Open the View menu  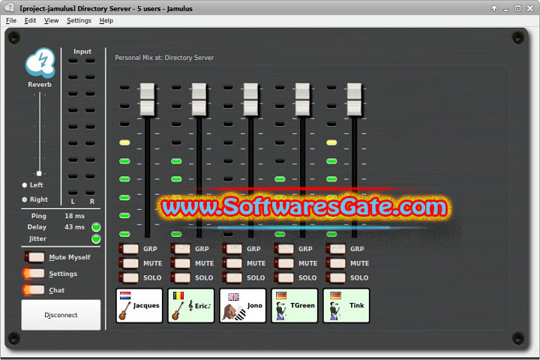click(51, 21)
